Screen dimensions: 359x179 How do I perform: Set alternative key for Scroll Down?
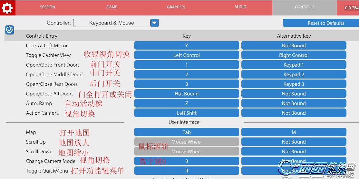click(294, 151)
